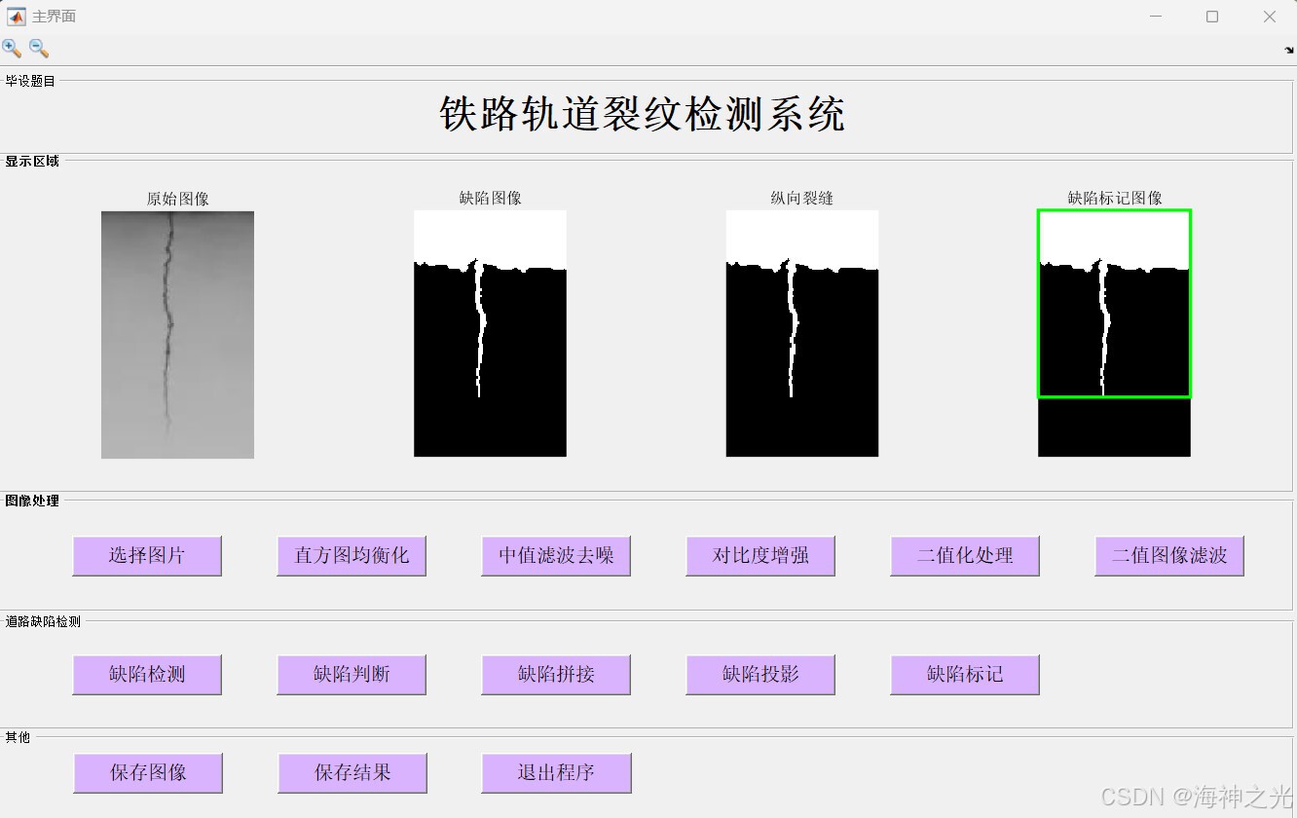The height and width of the screenshot is (818, 1297).
Task: Apply 二值化处理 binarization
Action: pos(965,556)
